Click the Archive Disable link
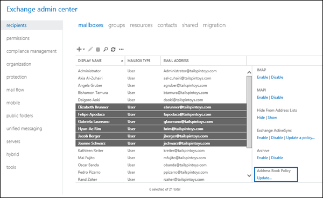 tap(277, 158)
